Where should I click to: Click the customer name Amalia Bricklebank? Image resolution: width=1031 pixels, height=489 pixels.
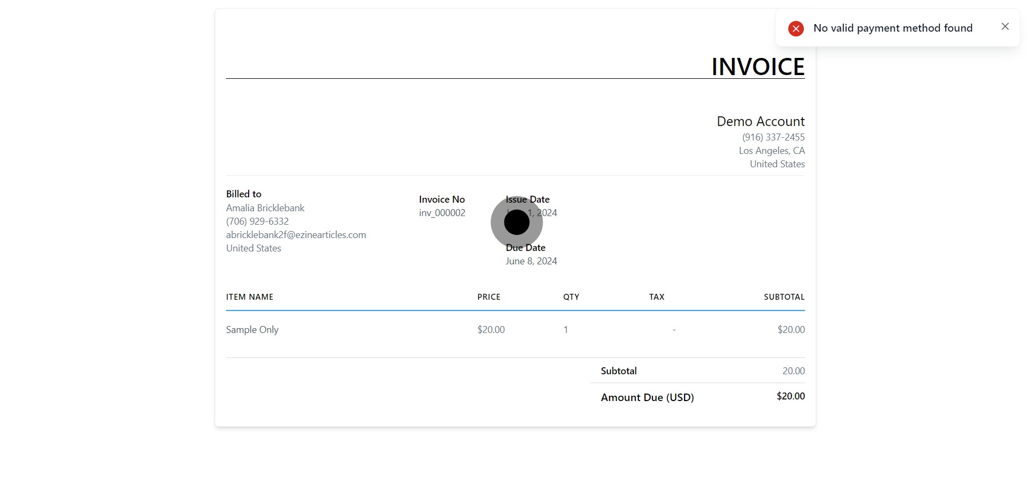[265, 208]
